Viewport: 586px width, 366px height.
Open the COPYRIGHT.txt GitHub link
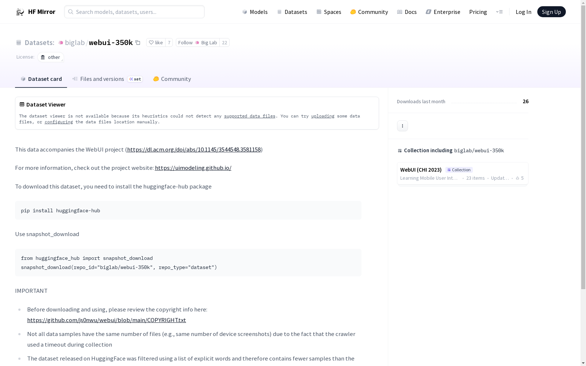click(x=107, y=320)
